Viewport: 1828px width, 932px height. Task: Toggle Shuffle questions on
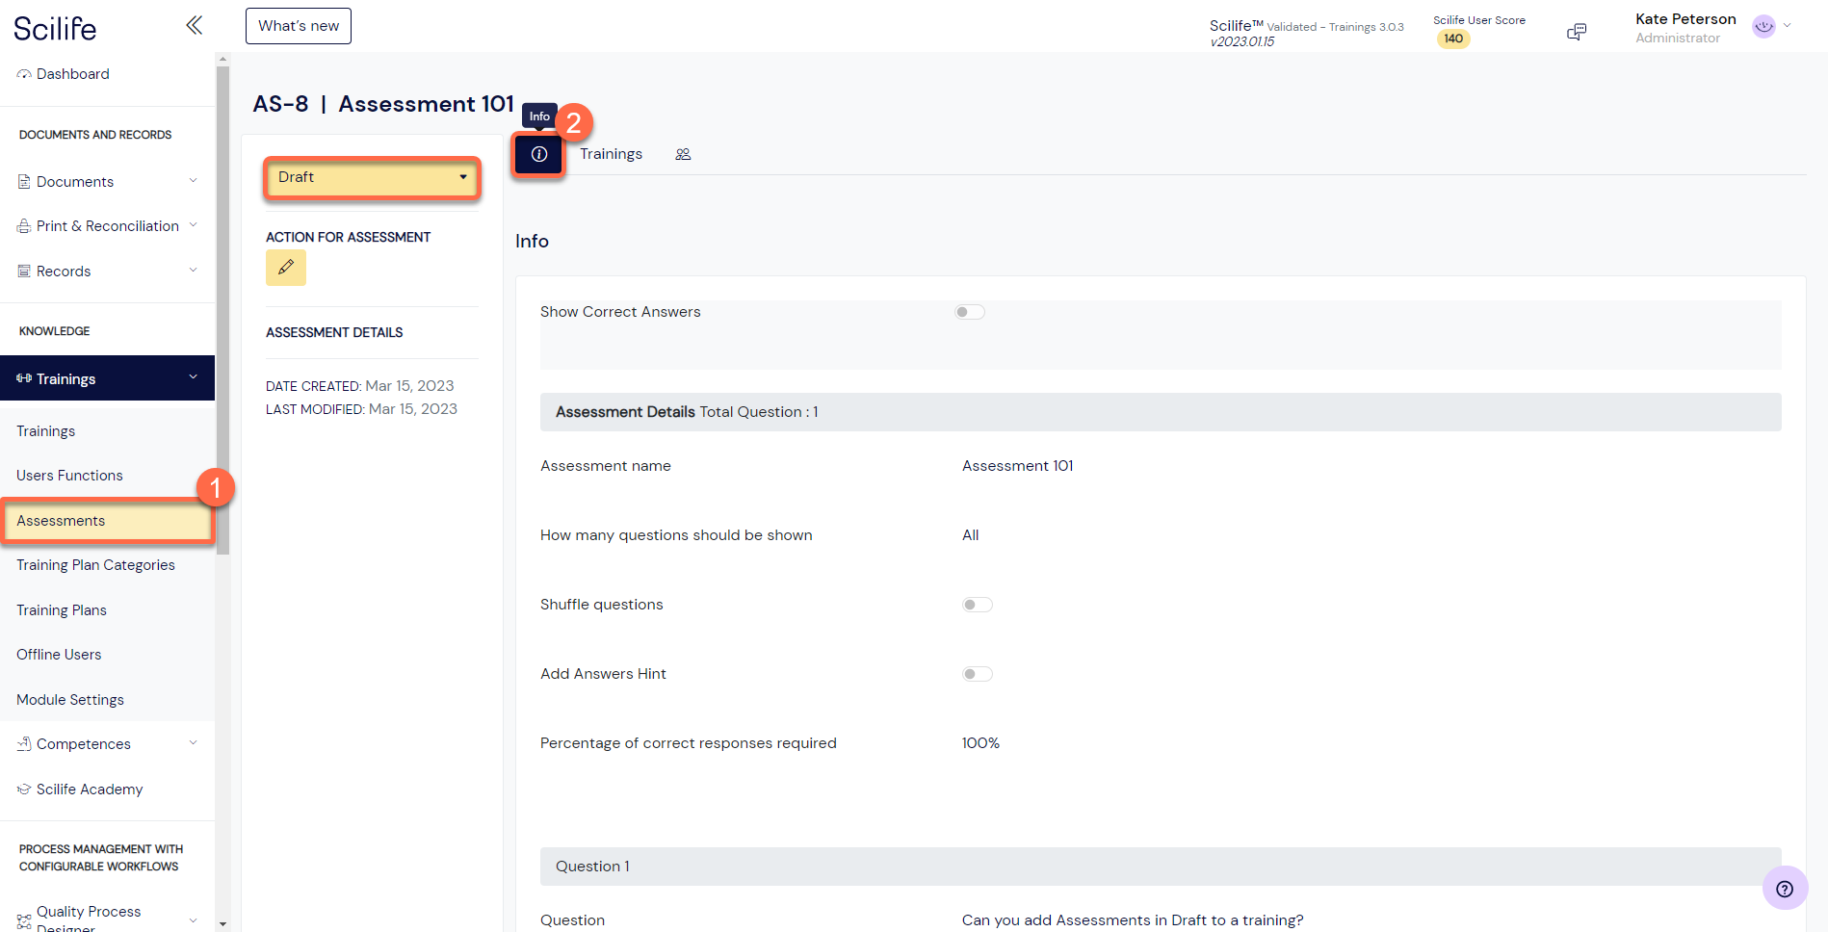pos(976,604)
